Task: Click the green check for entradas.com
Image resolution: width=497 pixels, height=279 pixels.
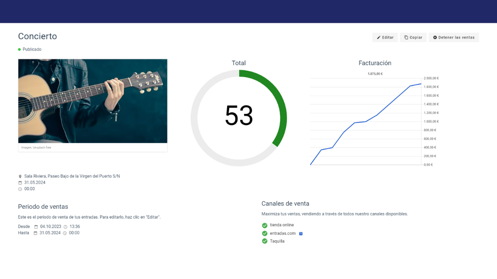Action: (x=265, y=233)
